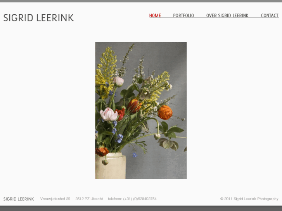Image resolution: width=282 pixels, height=211 pixels.
Task: Click the blue forget-me-not flowers cluster
Action: [119, 139]
